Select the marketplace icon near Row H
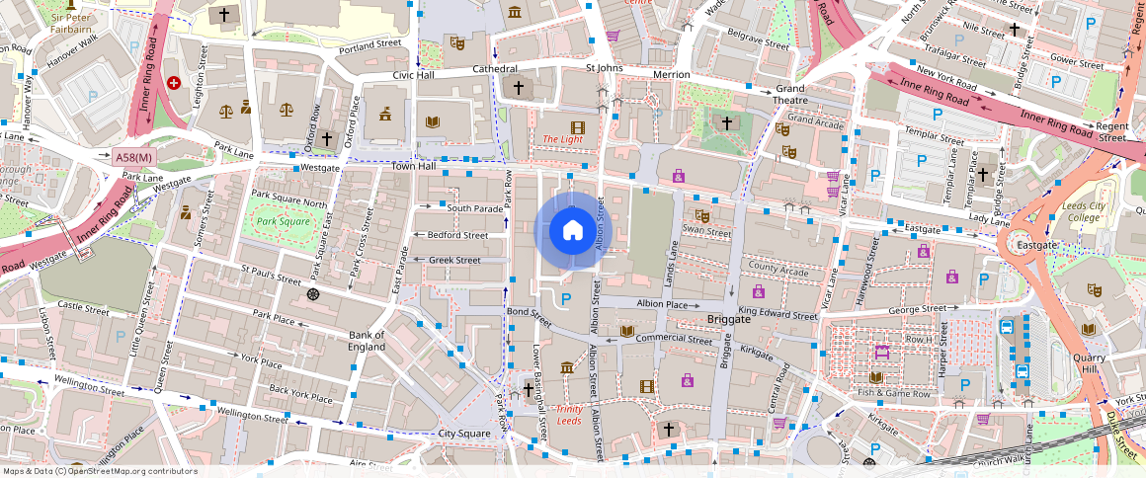Image resolution: width=1146 pixels, height=478 pixels. [882, 352]
